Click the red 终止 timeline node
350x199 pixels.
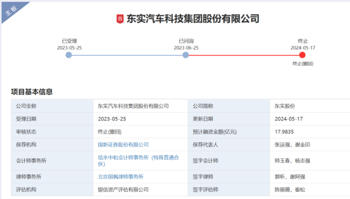pos(302,55)
